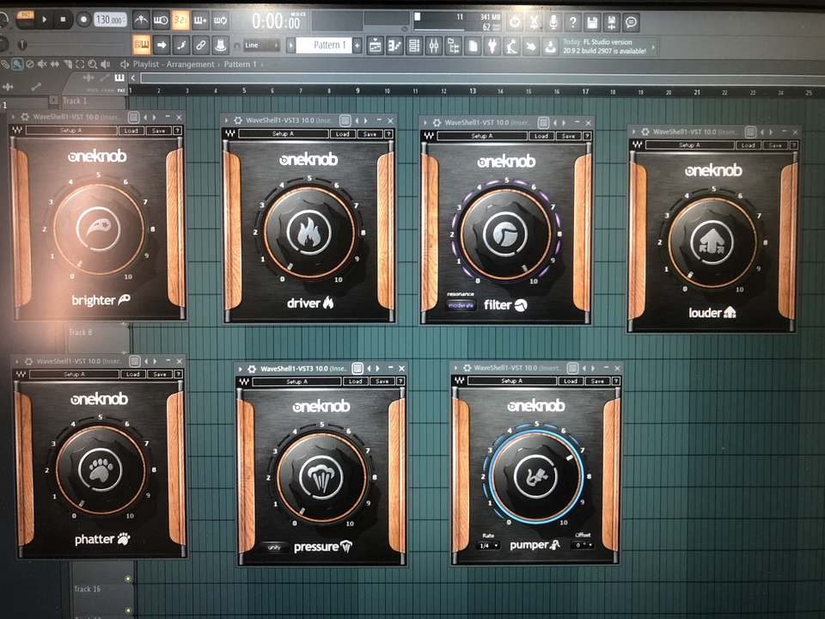Open the chat speech bubble icon
The width and height of the screenshot is (825, 619).
click(631, 22)
